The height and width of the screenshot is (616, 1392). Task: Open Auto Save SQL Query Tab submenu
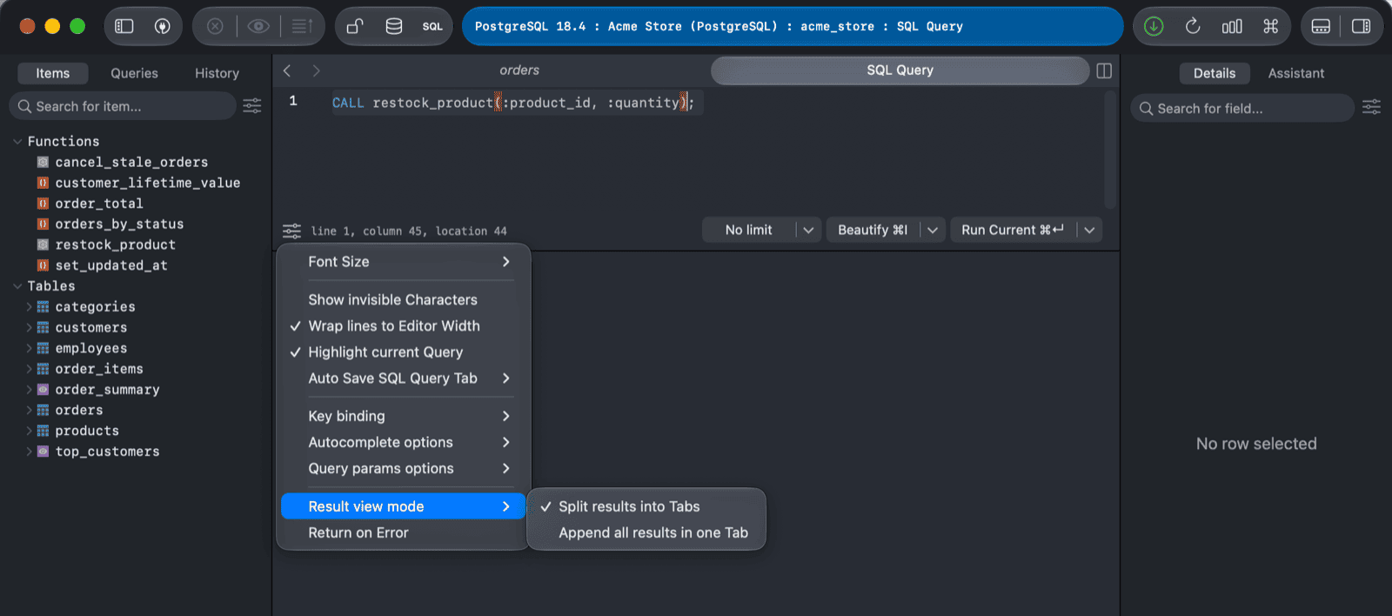pyautogui.click(x=403, y=378)
